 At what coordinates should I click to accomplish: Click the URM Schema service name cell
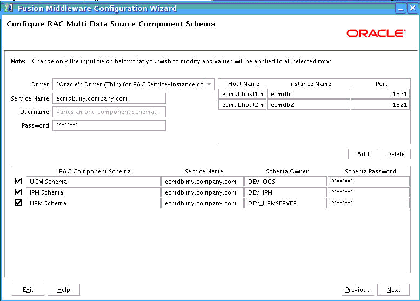pyautogui.click(x=202, y=203)
